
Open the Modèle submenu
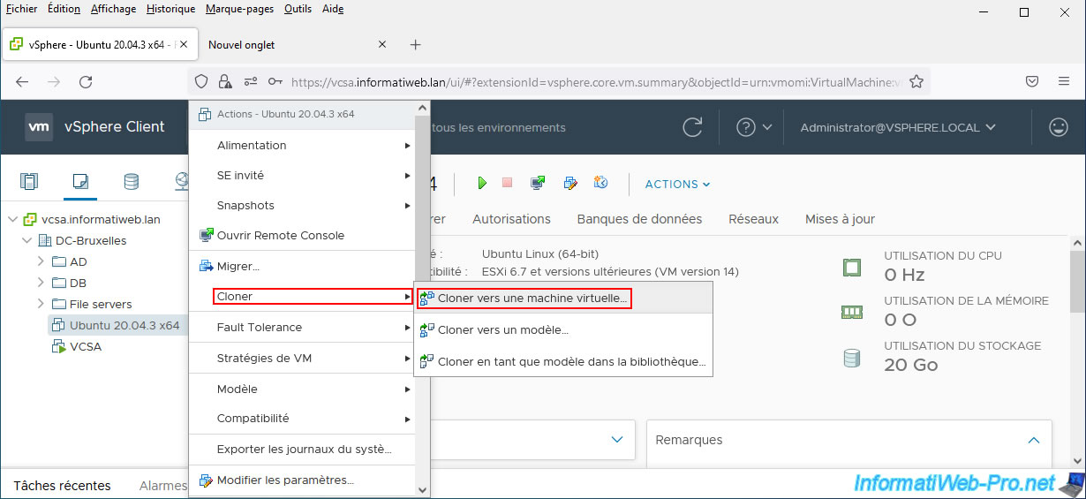pyautogui.click(x=303, y=389)
